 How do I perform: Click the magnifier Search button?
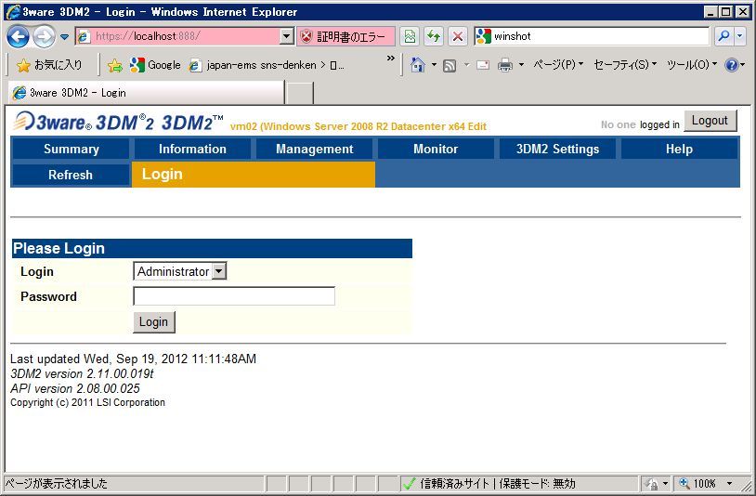pos(723,36)
